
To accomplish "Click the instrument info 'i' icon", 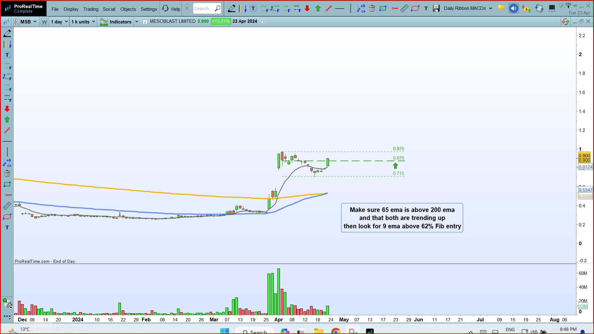I will point(145,22).
